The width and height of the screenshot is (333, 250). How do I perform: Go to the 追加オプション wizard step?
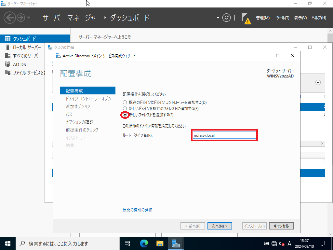tap(78, 106)
